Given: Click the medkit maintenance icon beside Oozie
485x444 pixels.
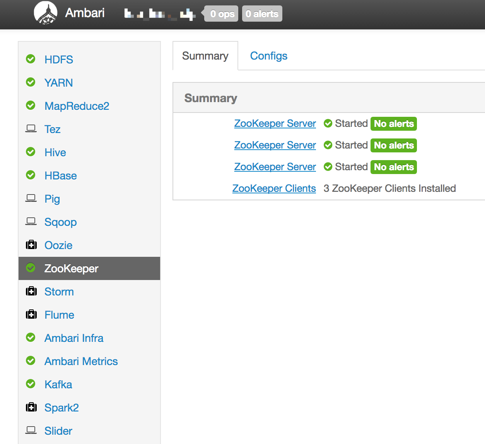Looking at the screenshot, I should pyautogui.click(x=31, y=244).
